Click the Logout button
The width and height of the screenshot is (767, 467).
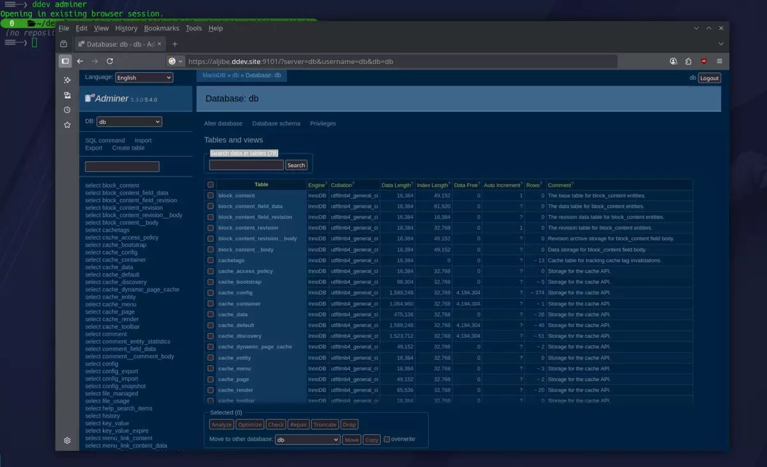[709, 78]
